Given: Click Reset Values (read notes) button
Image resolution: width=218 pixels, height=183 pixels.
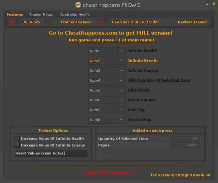Looking at the screenshot, I should [x=51, y=153].
